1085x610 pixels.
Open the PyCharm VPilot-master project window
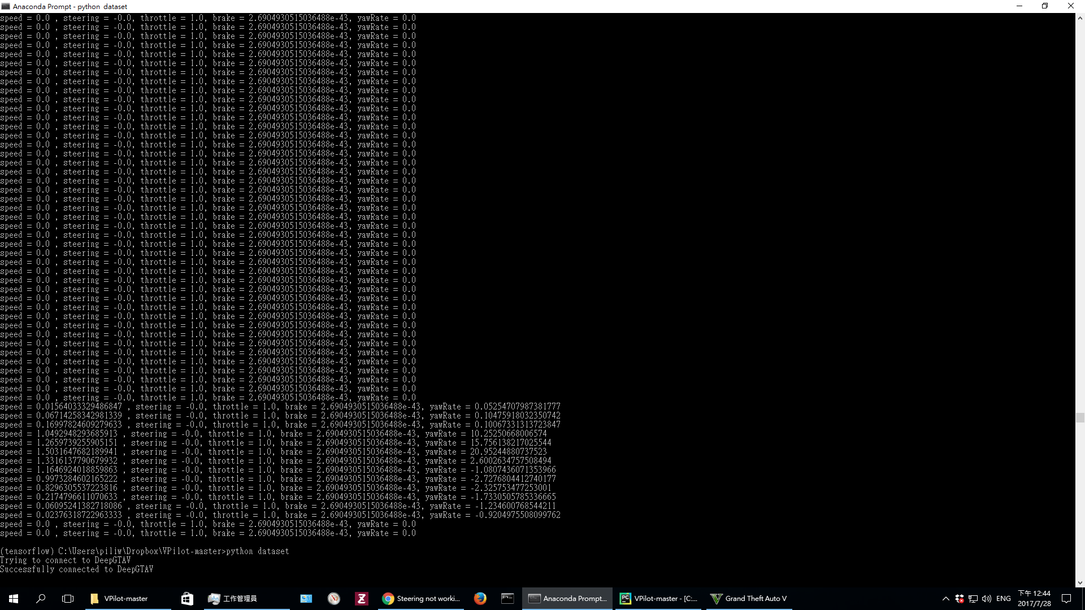(658, 599)
